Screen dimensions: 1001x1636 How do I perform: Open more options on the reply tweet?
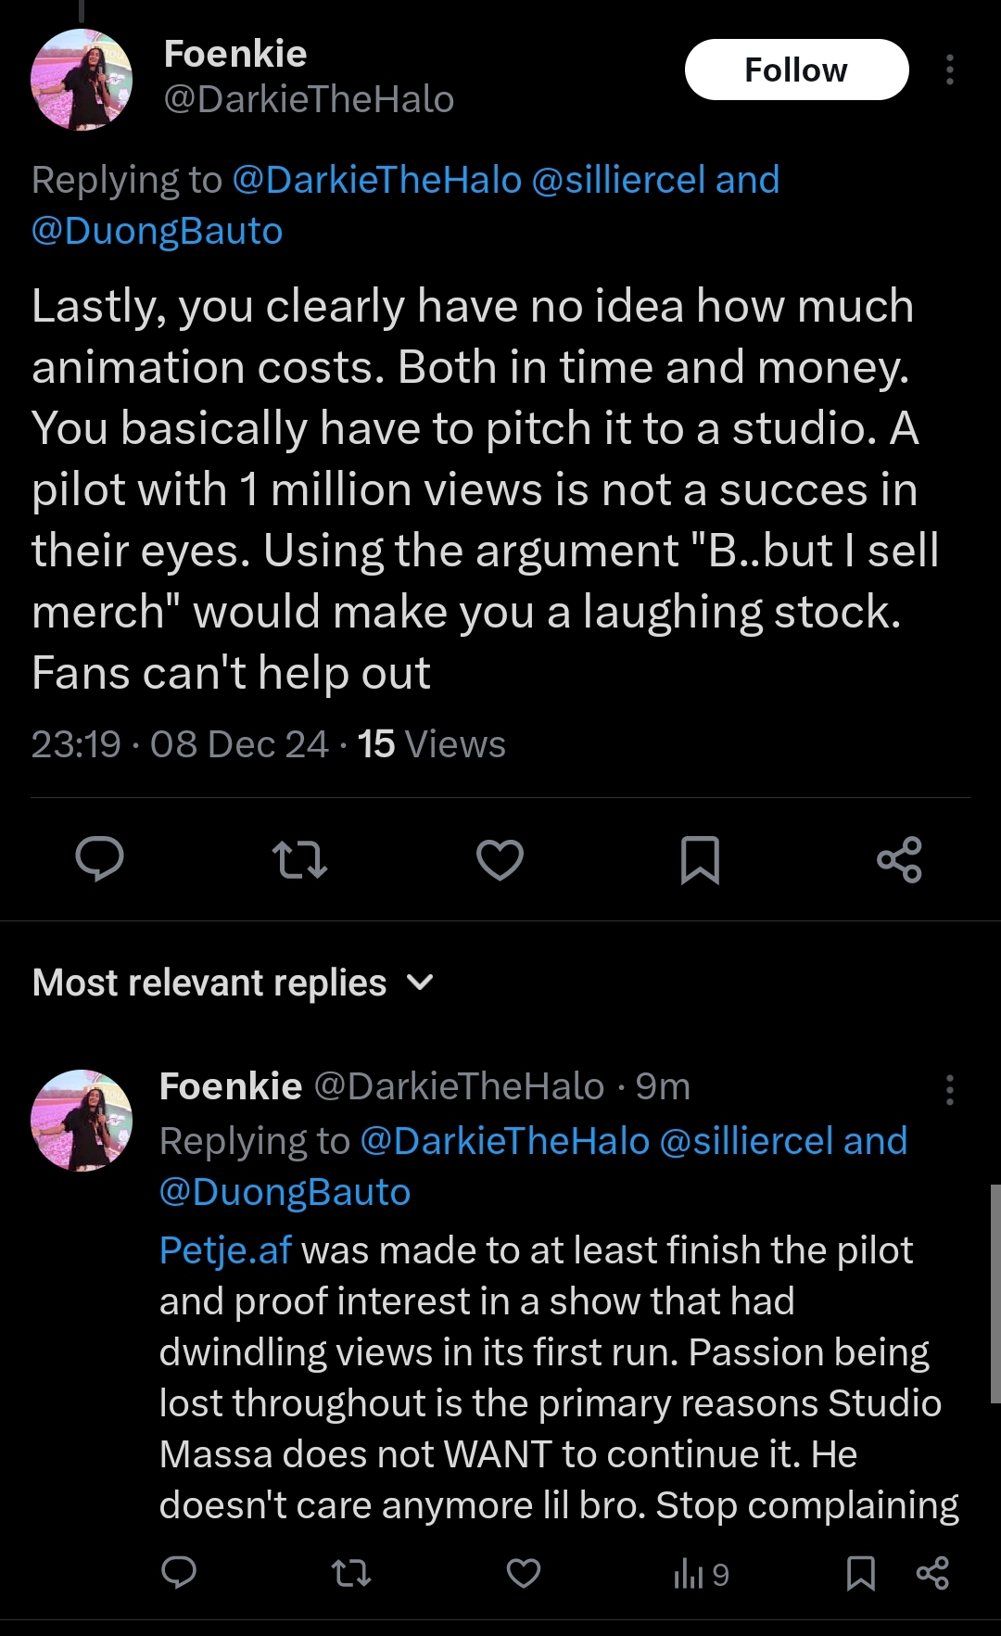click(x=949, y=1090)
